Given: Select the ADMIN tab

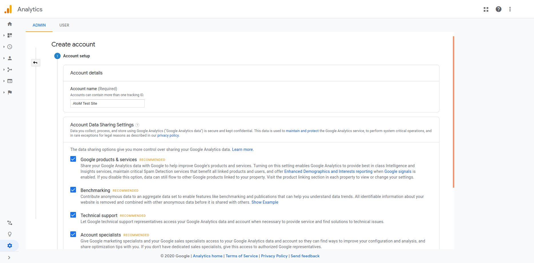Looking at the screenshot, I should [39, 25].
